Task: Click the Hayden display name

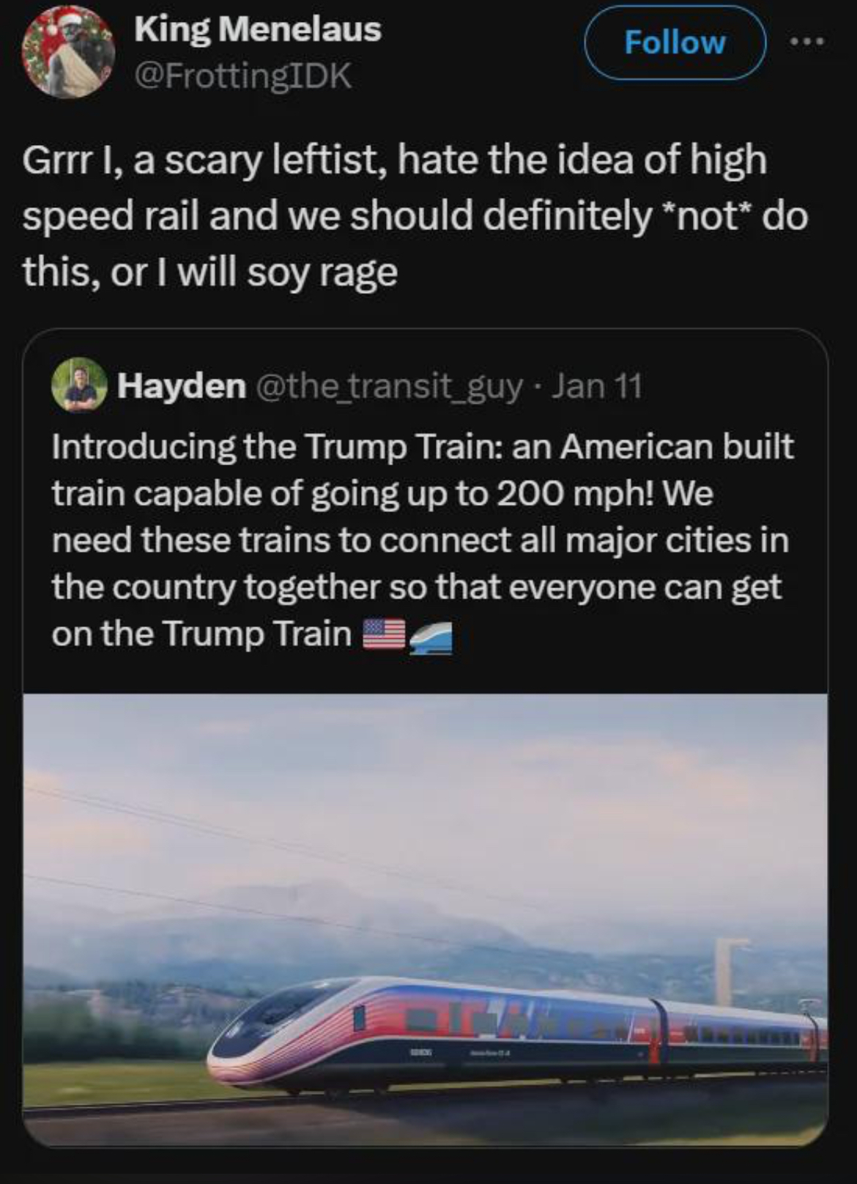Action: point(182,386)
